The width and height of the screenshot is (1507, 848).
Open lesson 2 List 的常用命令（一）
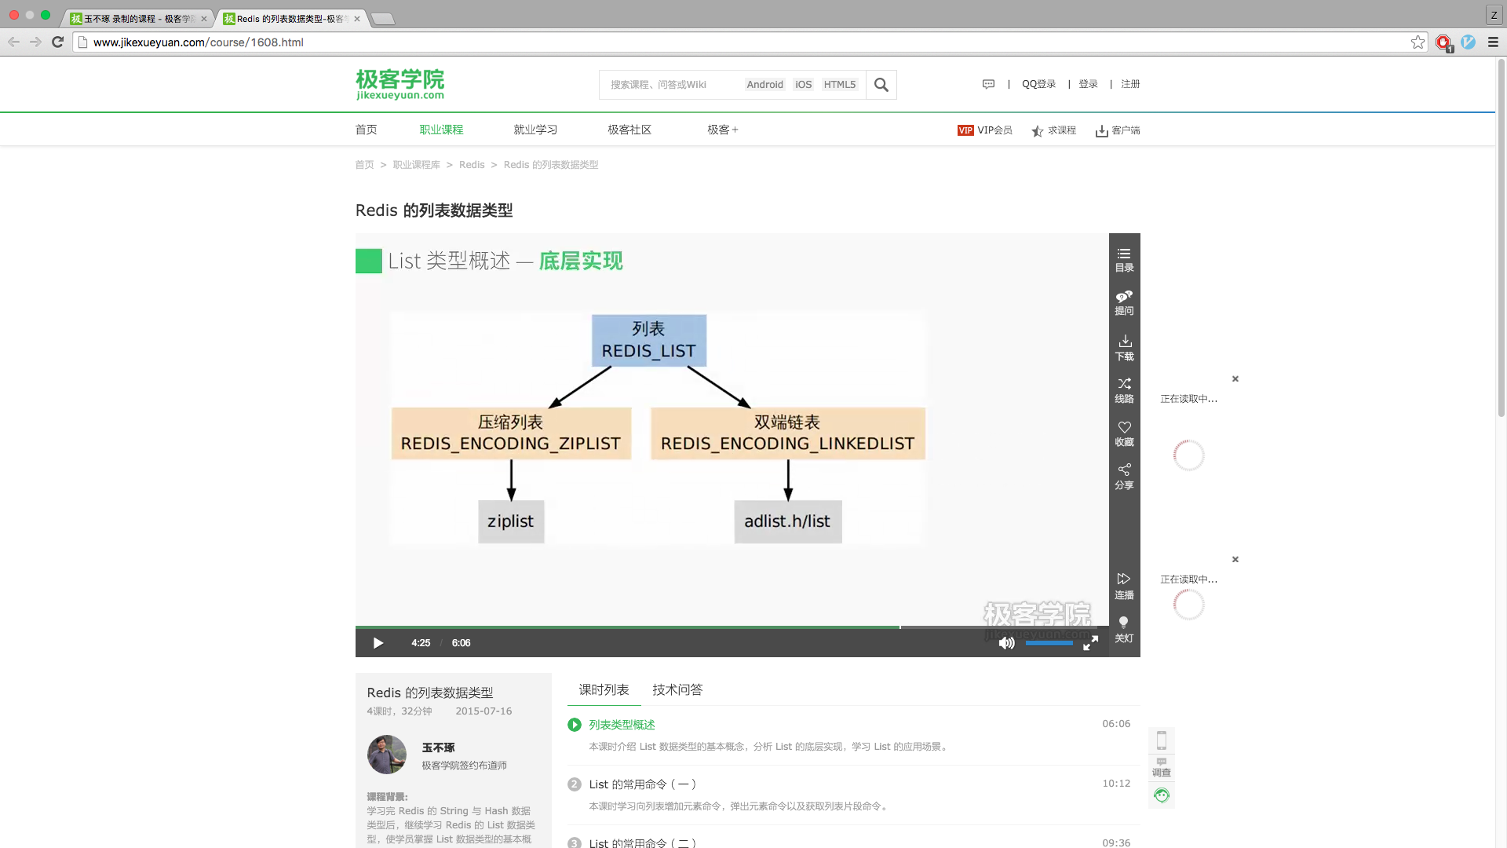coord(642,784)
